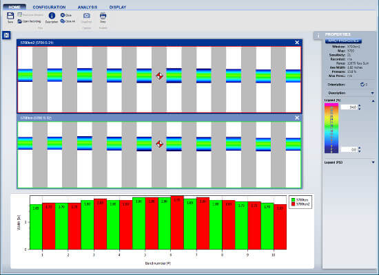
Task: Click the red bar for band 6
Action: (x=177, y=223)
